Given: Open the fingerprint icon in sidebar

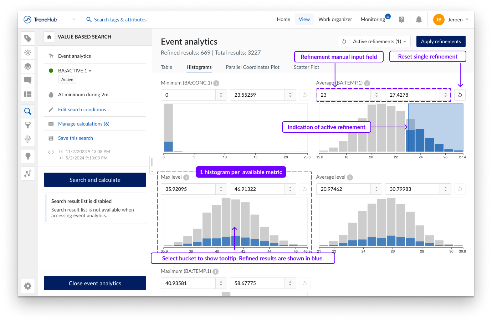Looking at the screenshot, I should click(28, 139).
